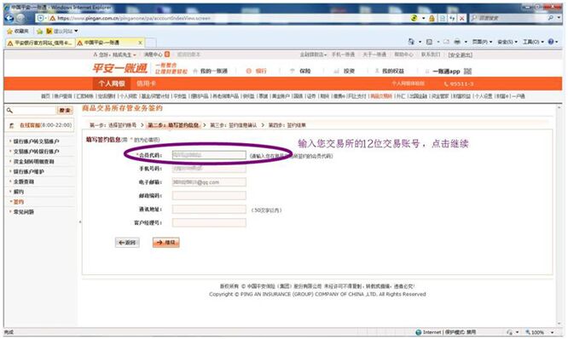Click the 手机号码 input field
Image resolution: width=568 pixels, height=339 pixels.
[209, 169]
